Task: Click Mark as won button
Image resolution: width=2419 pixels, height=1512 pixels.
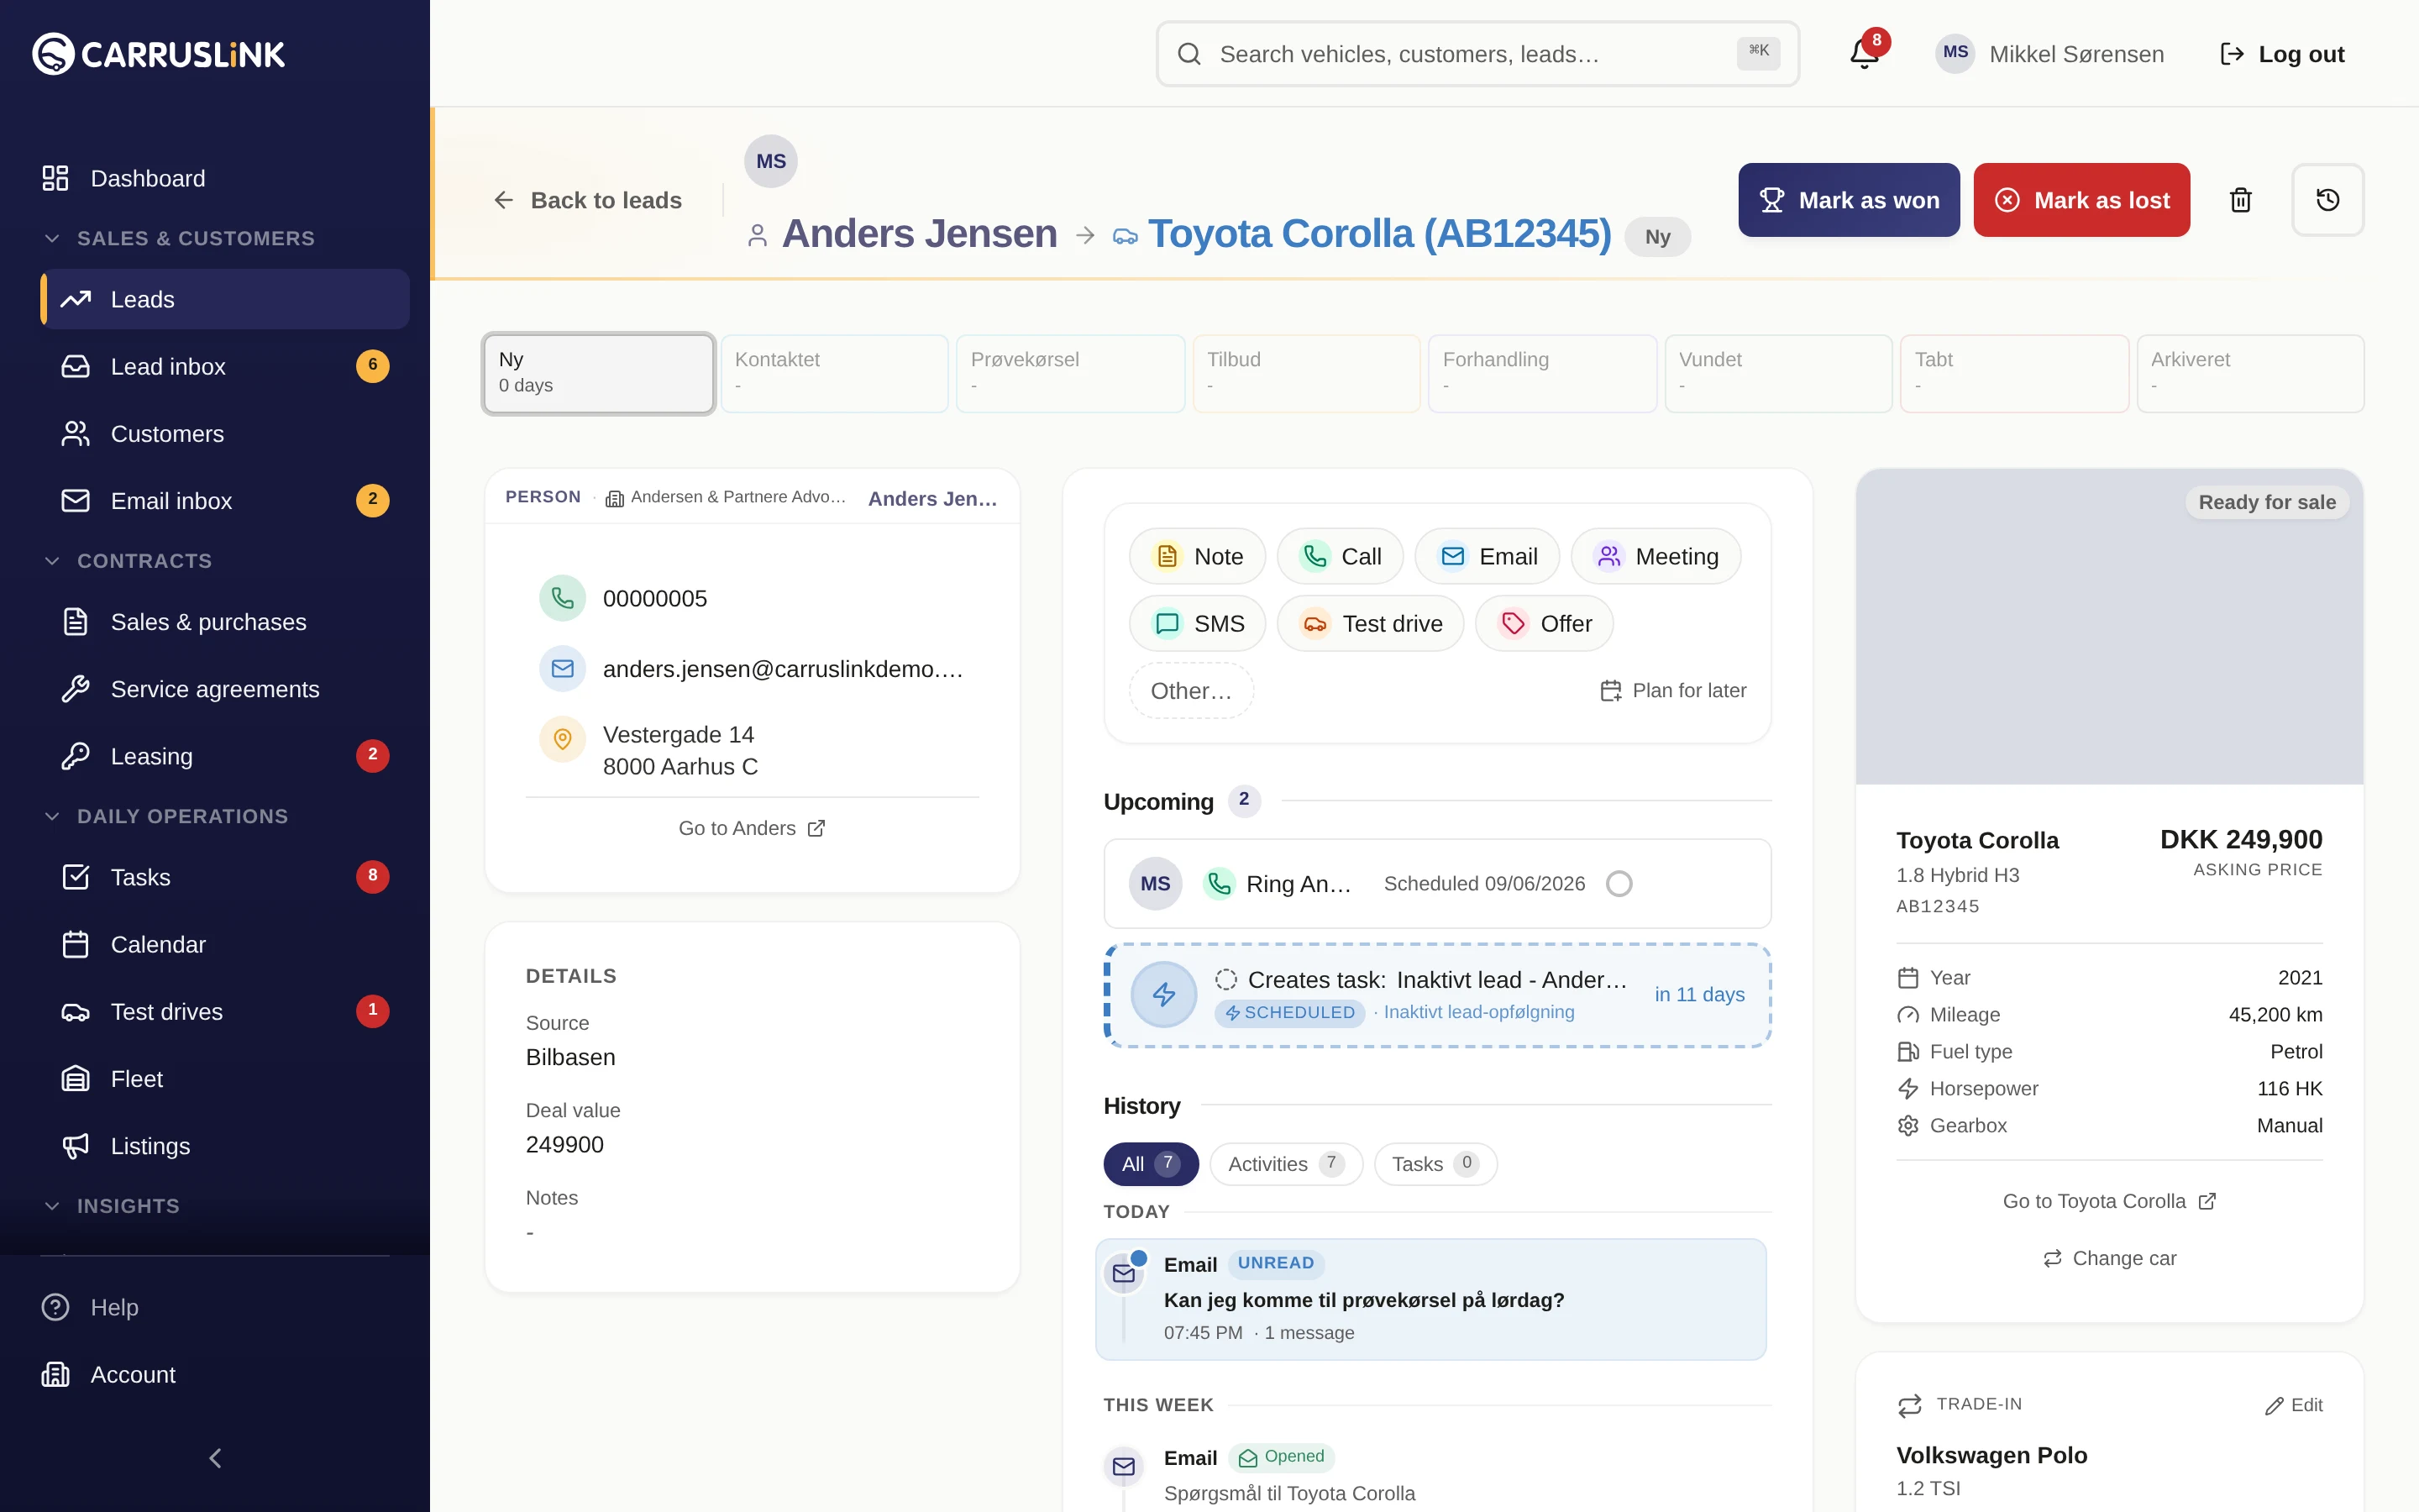Action: pyautogui.click(x=1848, y=200)
